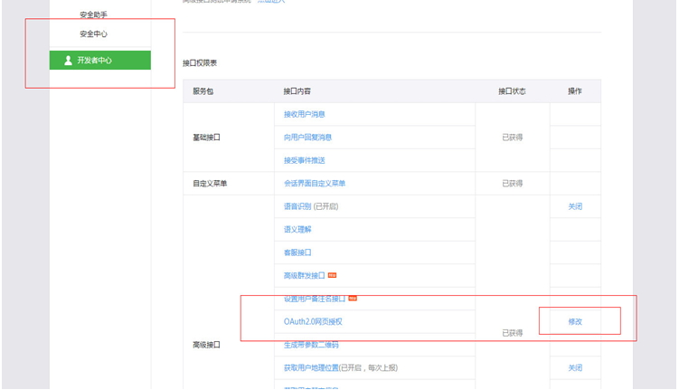The width and height of the screenshot is (679, 390).
Task: Click 关闭 in the 语音识别 row
Action: 575,206
